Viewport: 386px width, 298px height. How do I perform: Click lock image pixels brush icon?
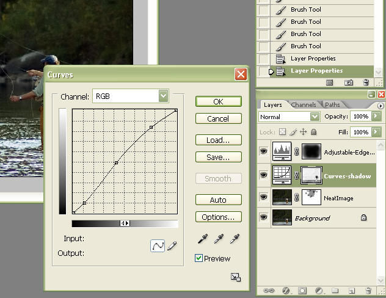(293, 132)
